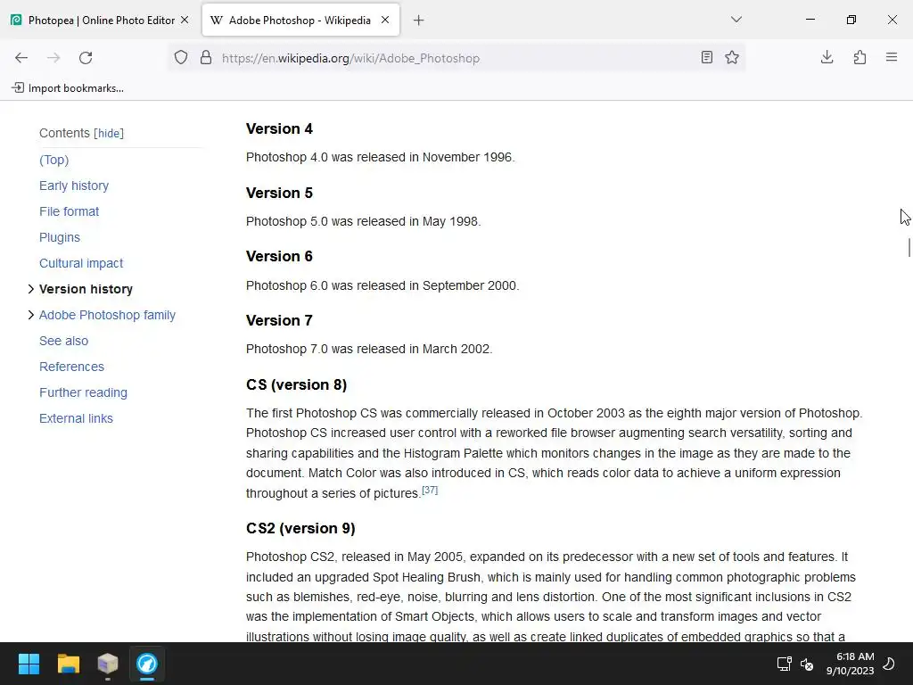This screenshot has width=913, height=685.
Task: Open File Explorer from taskbar
Action: (x=68, y=664)
